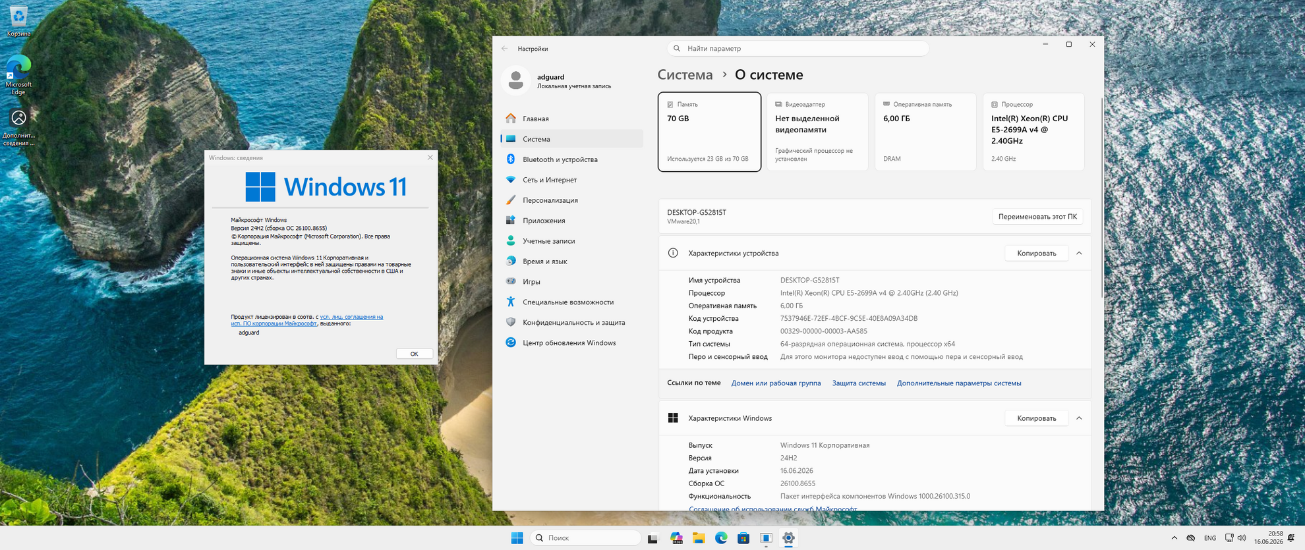This screenshot has width=1305, height=550.
Task: Open Bluetooth и устройства section
Action: (x=571, y=159)
